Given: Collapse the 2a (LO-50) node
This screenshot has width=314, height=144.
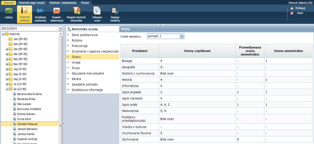Looking at the screenshot, I should 7,89.
